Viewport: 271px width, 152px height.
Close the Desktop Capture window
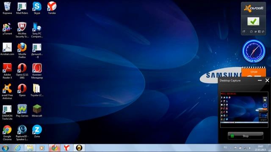click(x=267, y=80)
